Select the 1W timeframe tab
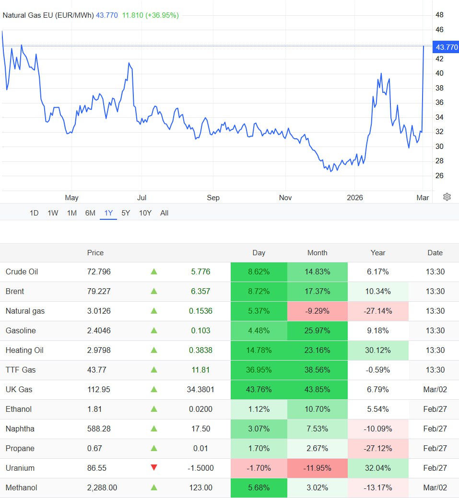Viewport: 459px width, 498px height. click(x=53, y=213)
